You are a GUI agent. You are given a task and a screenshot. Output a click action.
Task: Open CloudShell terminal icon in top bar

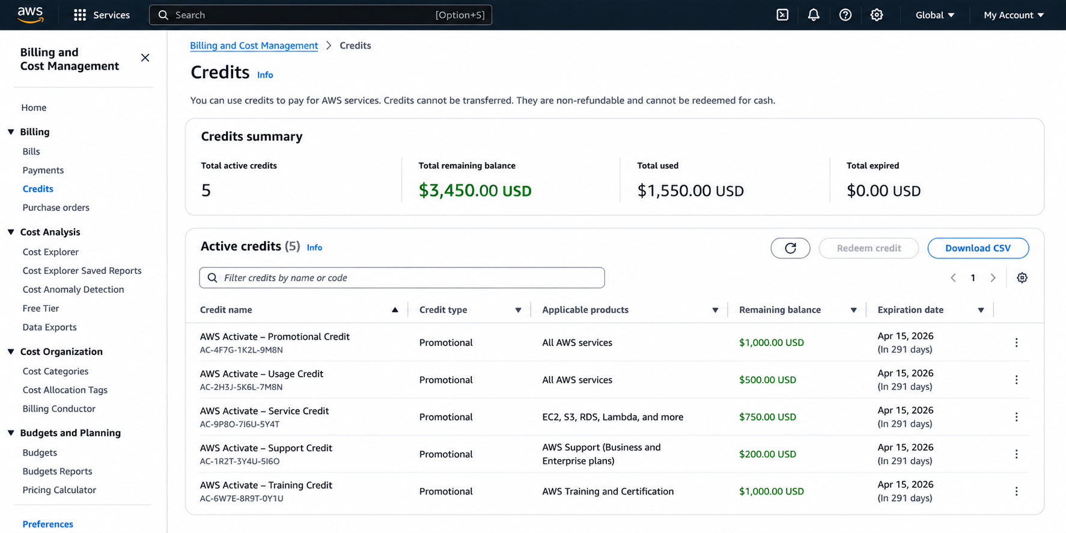point(782,15)
